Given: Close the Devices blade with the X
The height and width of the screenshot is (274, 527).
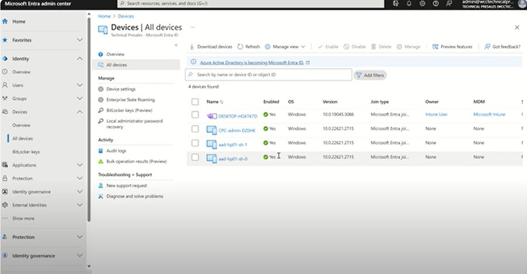Looking at the screenshot, I should pyautogui.click(x=517, y=28).
